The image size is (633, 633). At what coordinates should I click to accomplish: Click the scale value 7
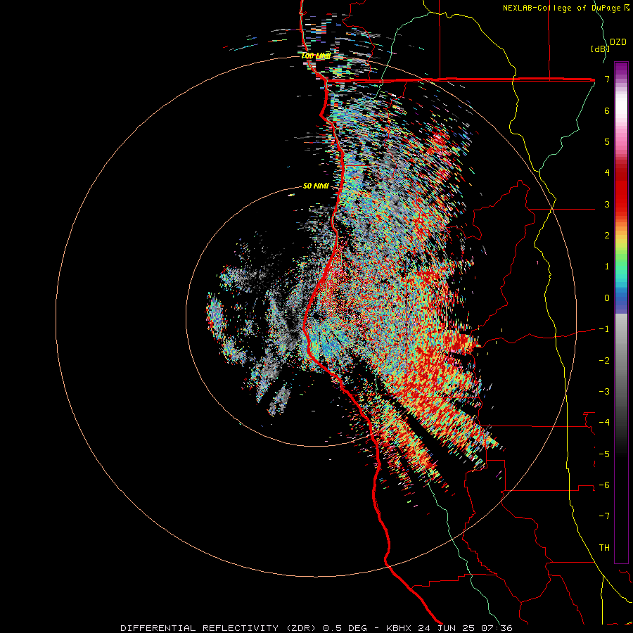click(607, 79)
